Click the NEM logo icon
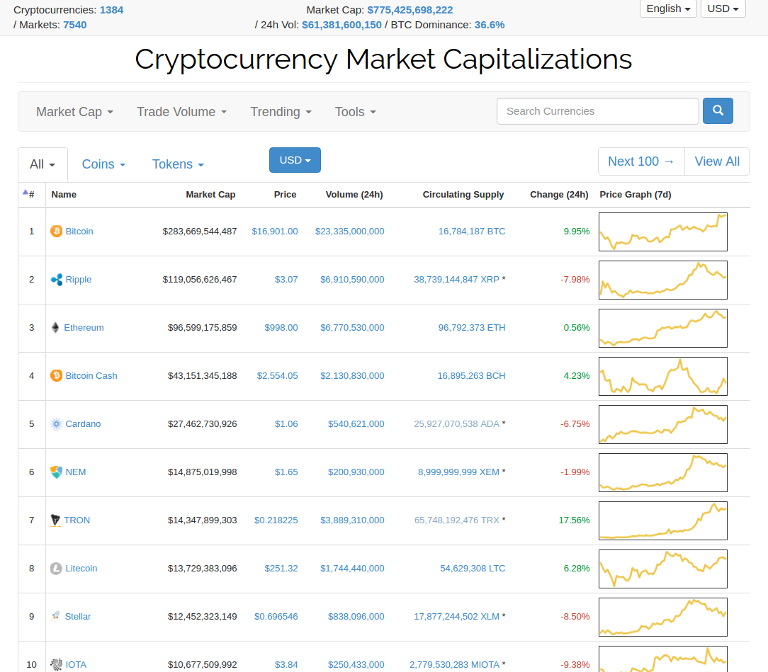 point(57,472)
